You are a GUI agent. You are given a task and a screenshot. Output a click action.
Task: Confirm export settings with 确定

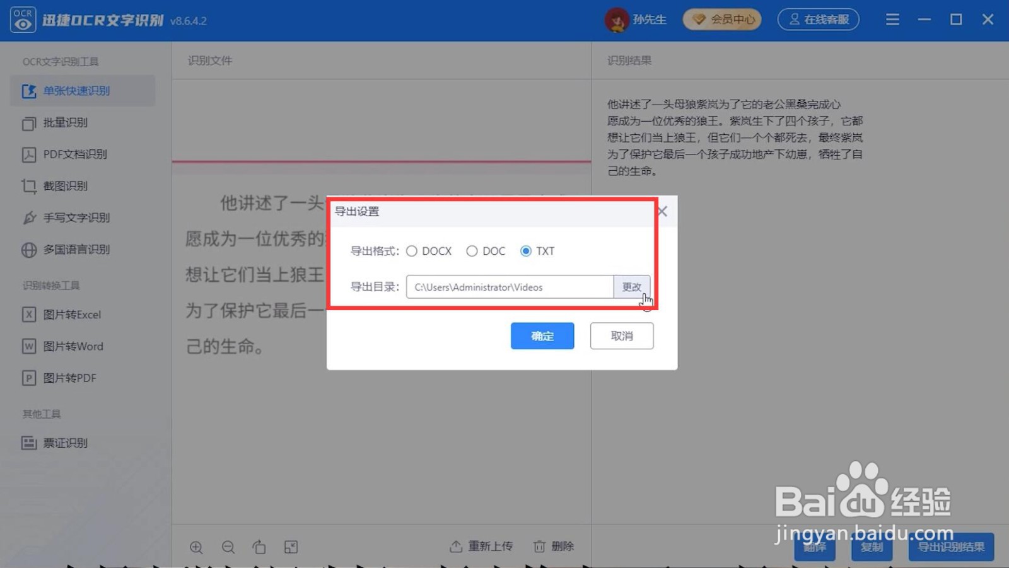[x=542, y=335]
